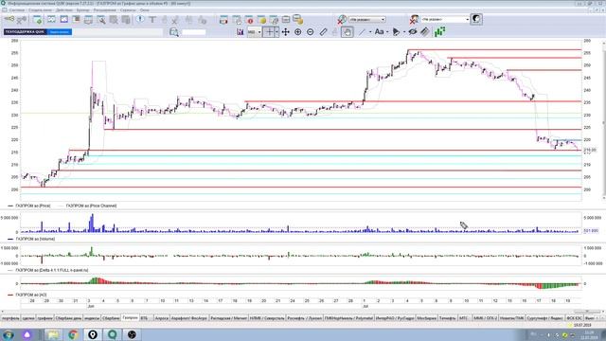
Task: Switch to the портфель tab
Action: [x=10, y=318]
